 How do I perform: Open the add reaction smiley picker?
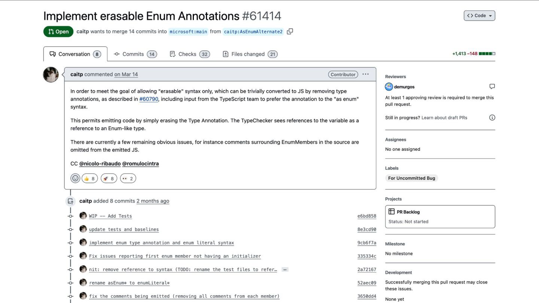(x=75, y=178)
